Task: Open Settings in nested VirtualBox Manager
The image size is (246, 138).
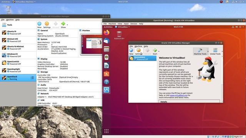Action: (138, 51)
